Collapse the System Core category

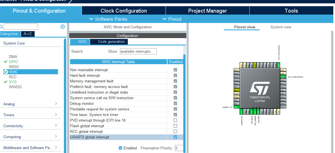coord(14,43)
